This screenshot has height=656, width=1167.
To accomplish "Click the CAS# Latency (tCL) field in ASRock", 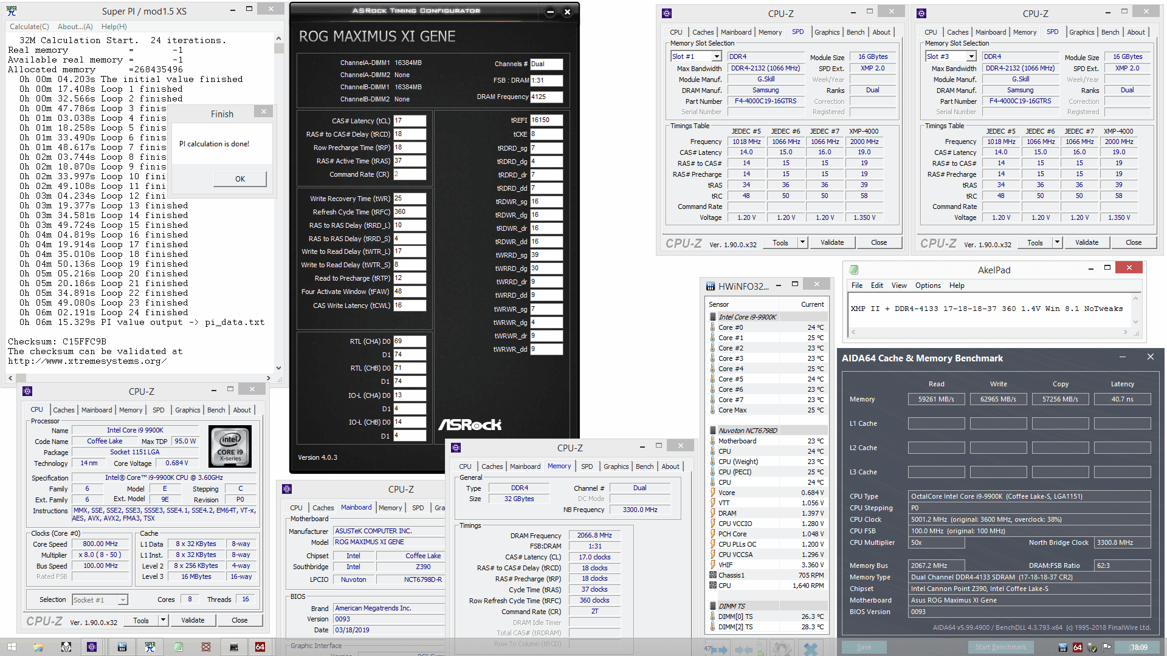I will click(410, 121).
